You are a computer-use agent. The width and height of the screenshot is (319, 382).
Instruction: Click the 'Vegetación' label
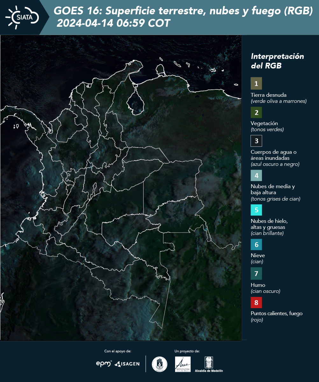click(264, 123)
